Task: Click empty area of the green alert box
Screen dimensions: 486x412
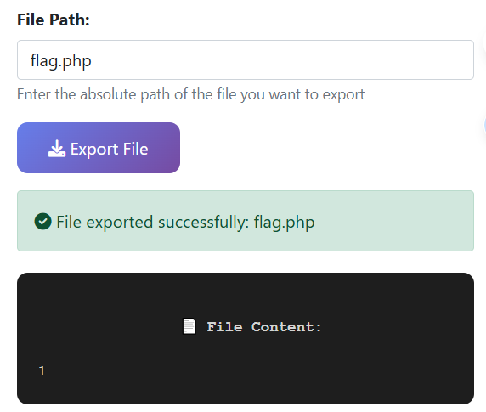Action: 393,221
